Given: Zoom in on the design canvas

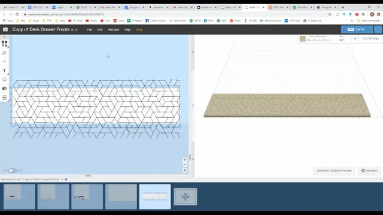Looking at the screenshot, I should click(185, 159).
